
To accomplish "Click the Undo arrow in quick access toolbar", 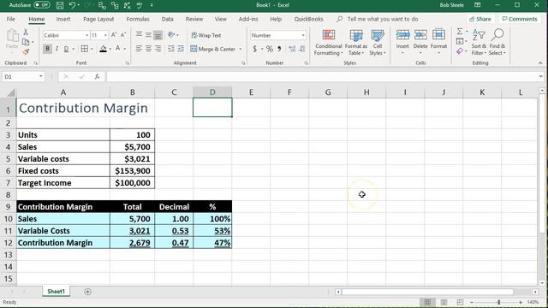I will 72,5.
